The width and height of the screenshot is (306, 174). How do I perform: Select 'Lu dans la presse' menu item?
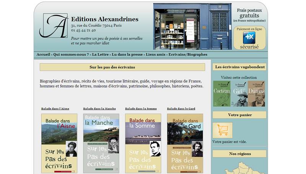[x=127, y=55]
